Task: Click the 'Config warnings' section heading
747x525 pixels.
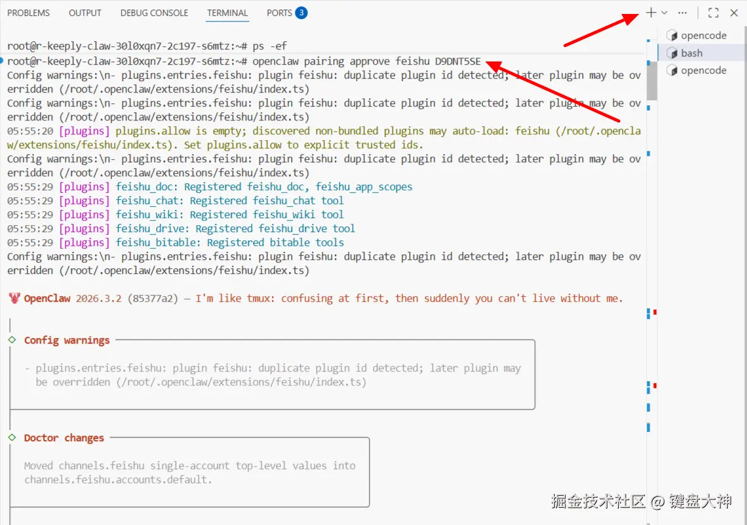Action: (x=67, y=340)
